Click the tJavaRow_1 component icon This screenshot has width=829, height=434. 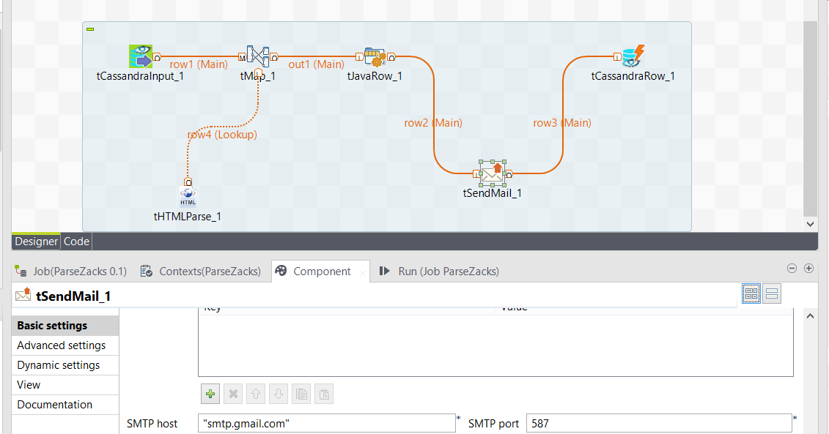375,56
